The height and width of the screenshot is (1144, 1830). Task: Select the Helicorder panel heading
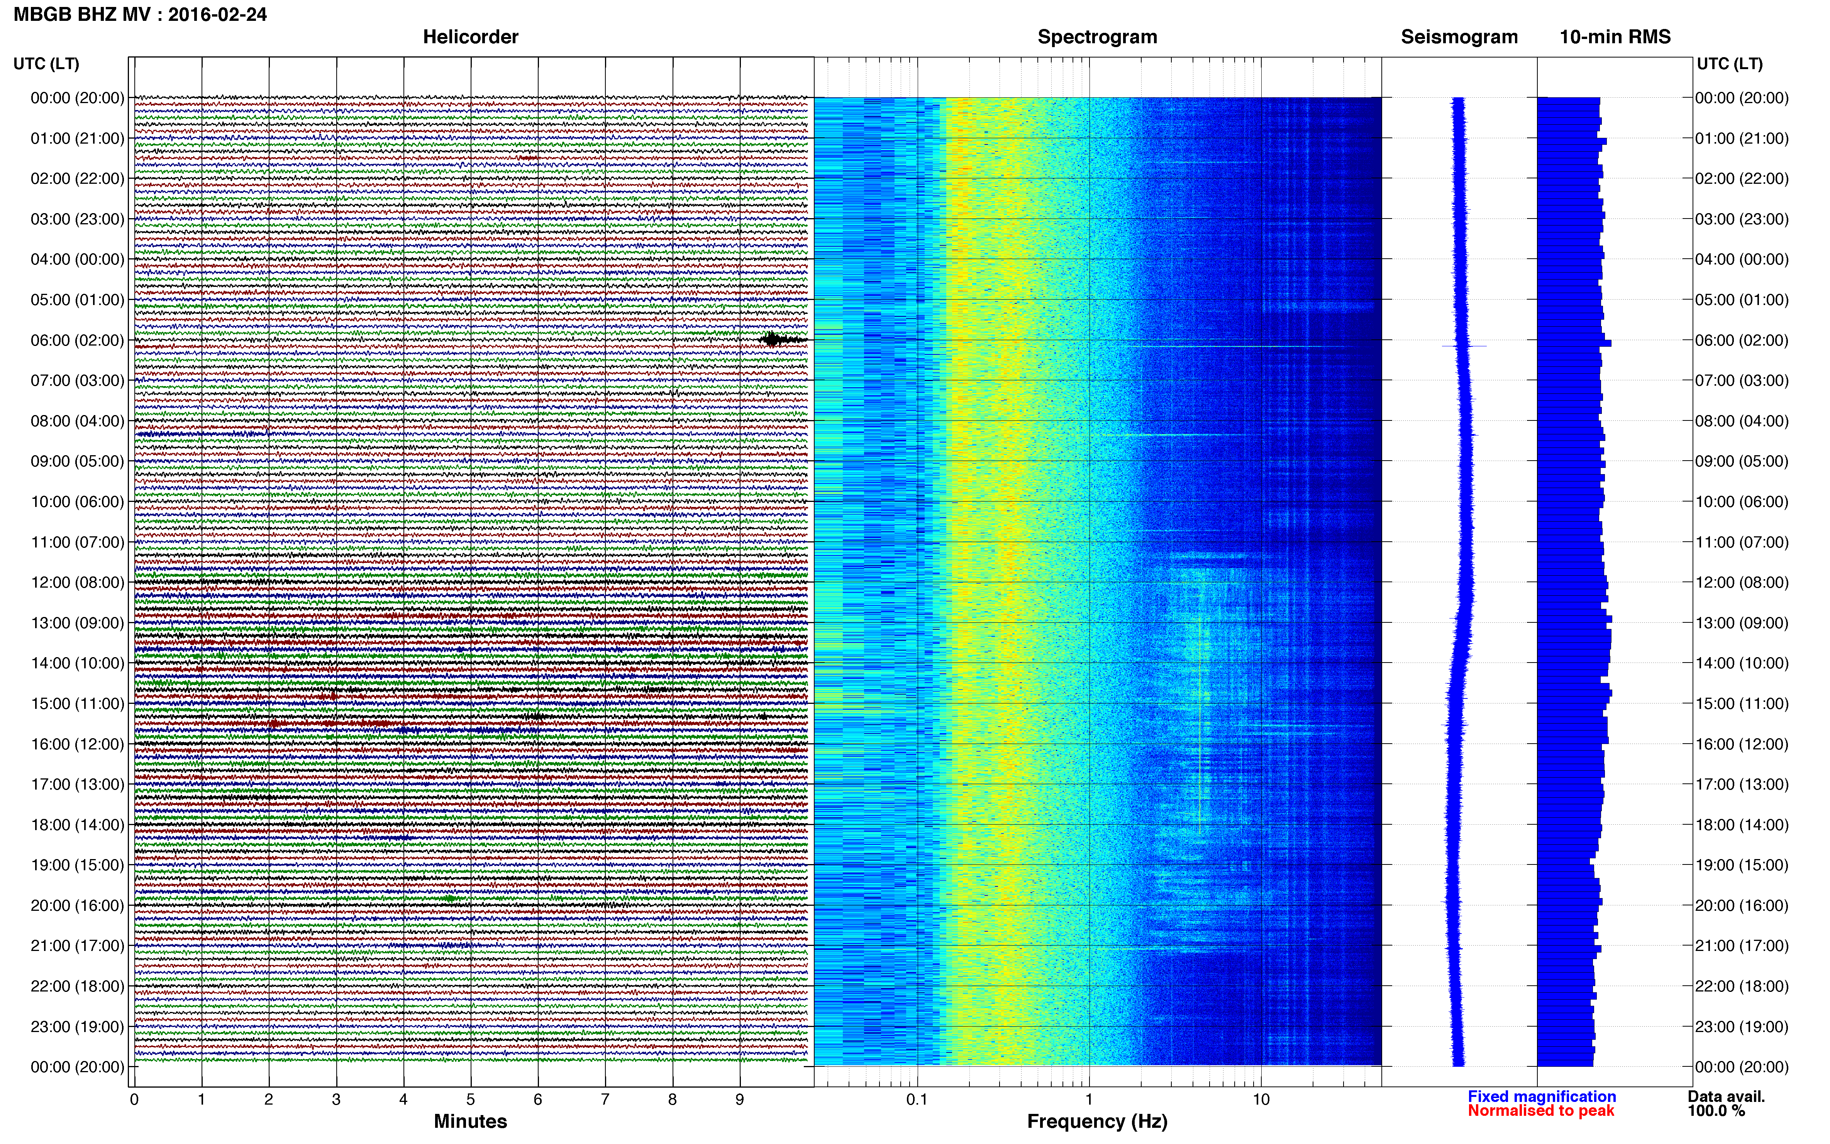(470, 37)
